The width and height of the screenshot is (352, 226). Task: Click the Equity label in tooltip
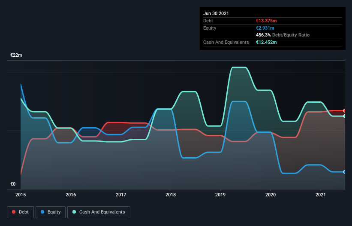[210, 28]
